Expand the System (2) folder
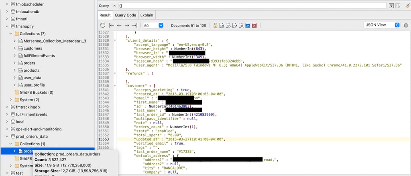Viewport: 411px width, 176px height. pos(11,99)
